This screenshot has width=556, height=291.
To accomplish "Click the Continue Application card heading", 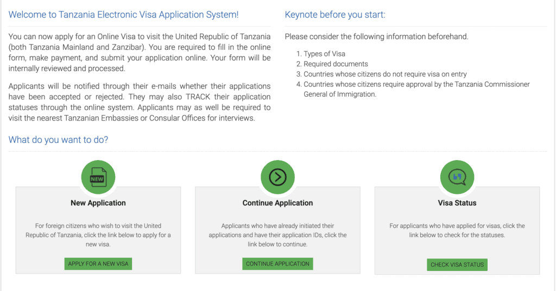I will (277, 203).
